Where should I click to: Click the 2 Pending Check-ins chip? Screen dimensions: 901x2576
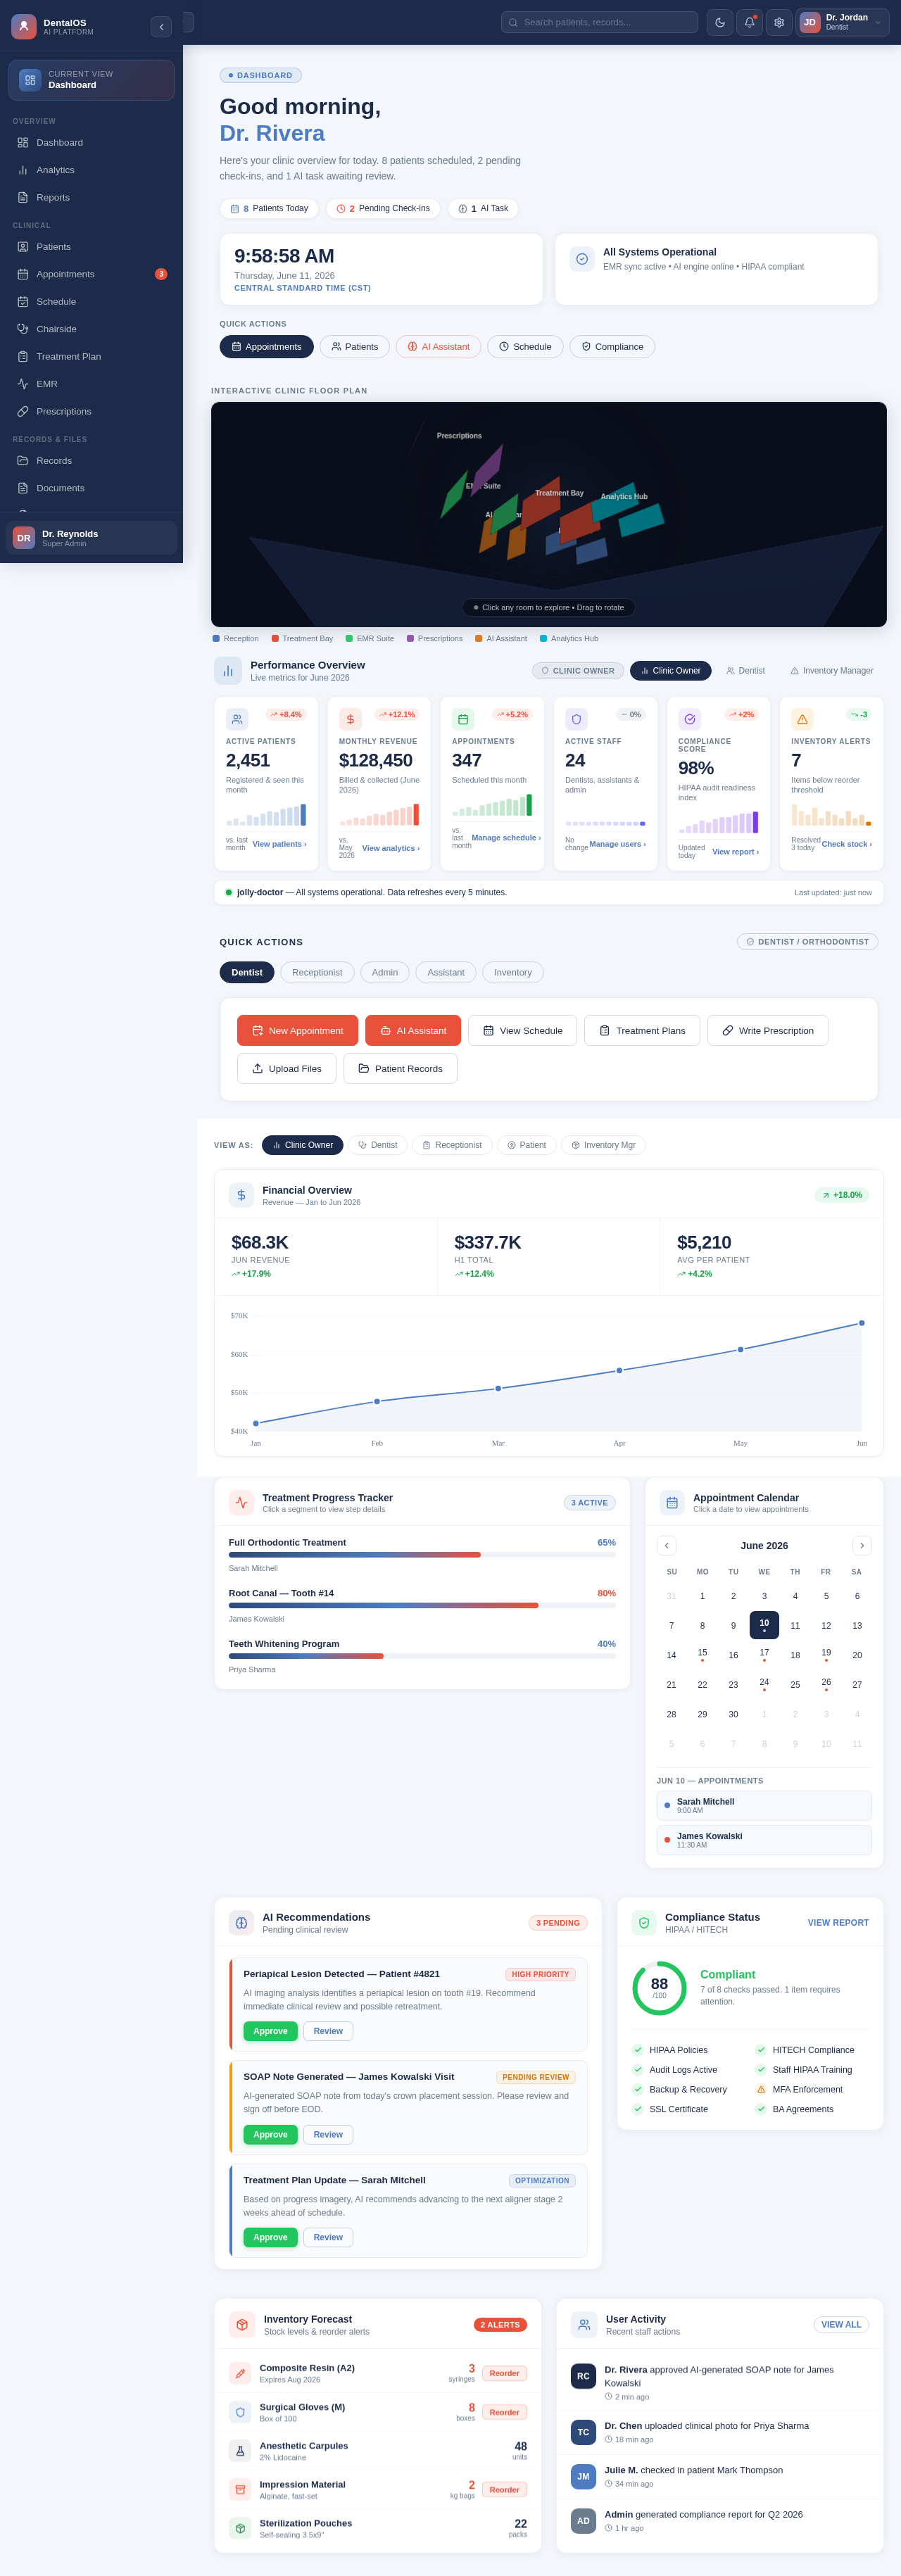[383, 209]
